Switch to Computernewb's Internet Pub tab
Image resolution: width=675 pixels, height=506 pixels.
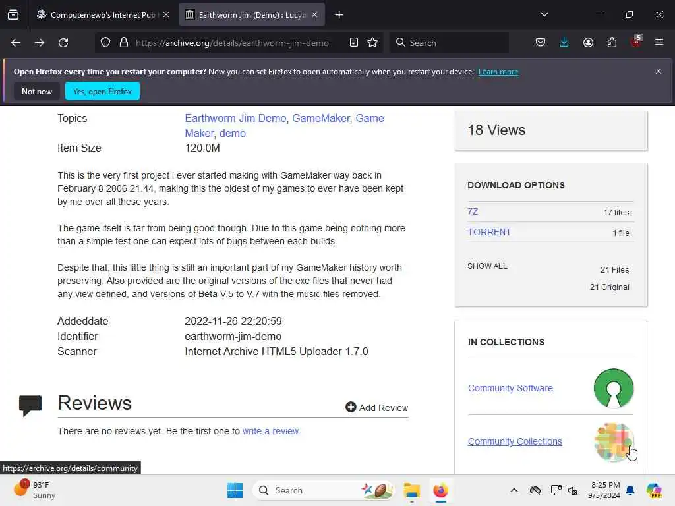pos(102,15)
